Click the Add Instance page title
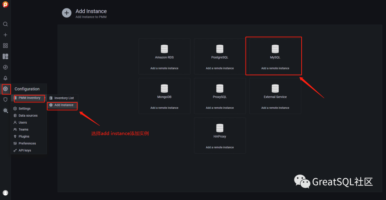Screen dimensions: 386x200 point(91,11)
